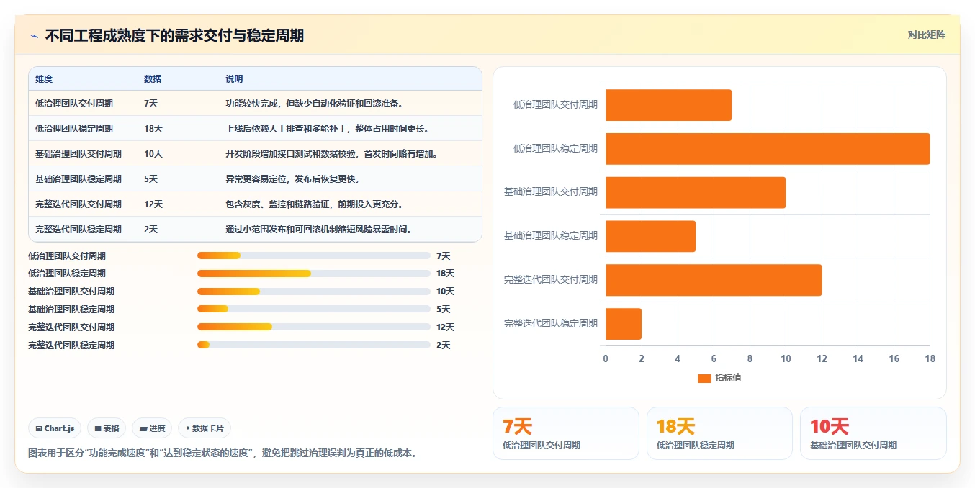Open the 18天 data card
975x488 pixels.
[x=720, y=433]
